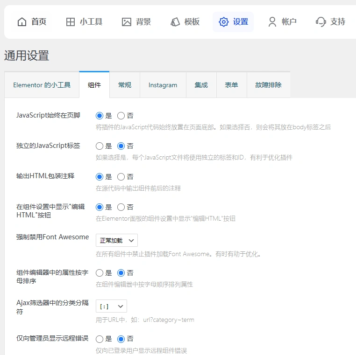
Task: Open the 背景 navigation item
Action: [x=136, y=22]
